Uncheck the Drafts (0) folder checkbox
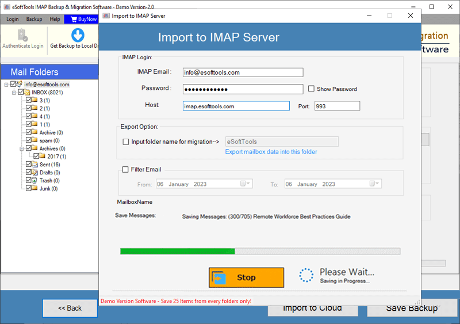Screen dimensions: 460x324 tap(28, 172)
